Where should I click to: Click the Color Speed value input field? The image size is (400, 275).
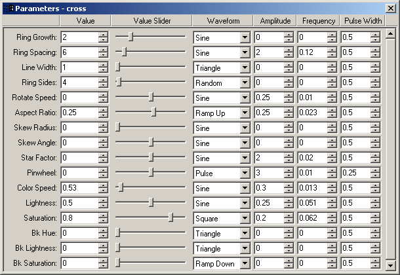(x=79, y=188)
